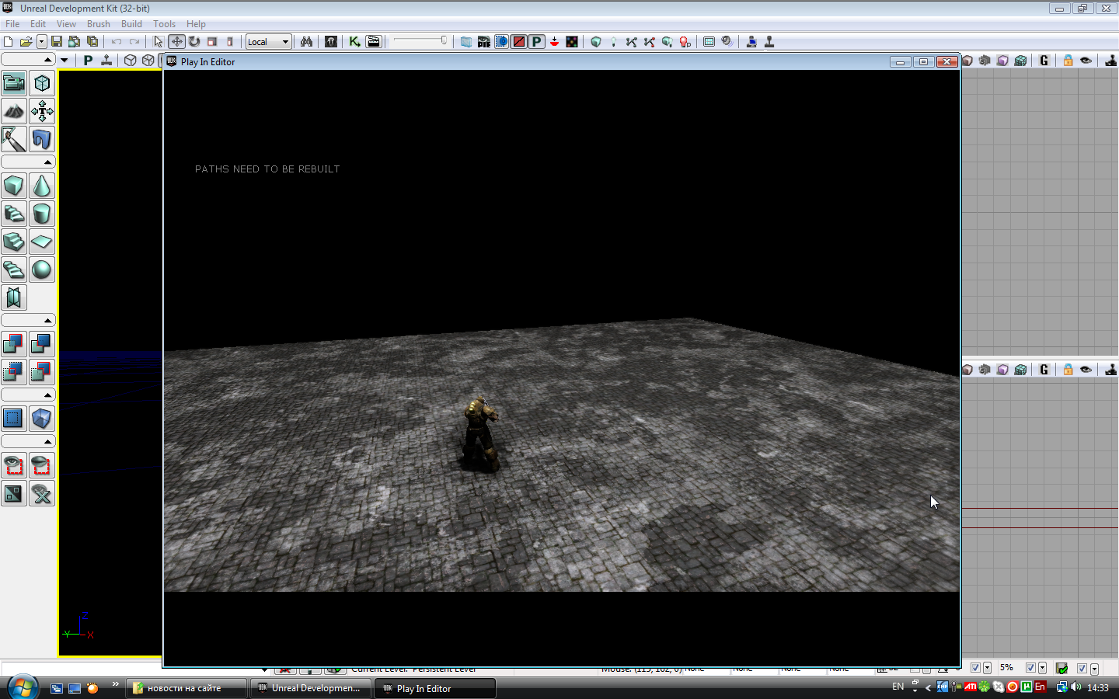Choose the Cone brush builder
The width and height of the screenshot is (1119, 699).
[42, 186]
